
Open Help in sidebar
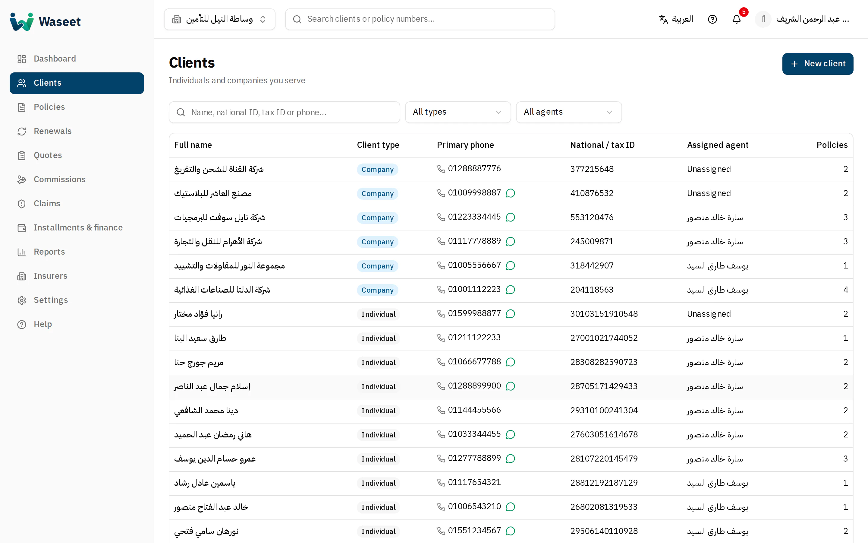(77, 324)
